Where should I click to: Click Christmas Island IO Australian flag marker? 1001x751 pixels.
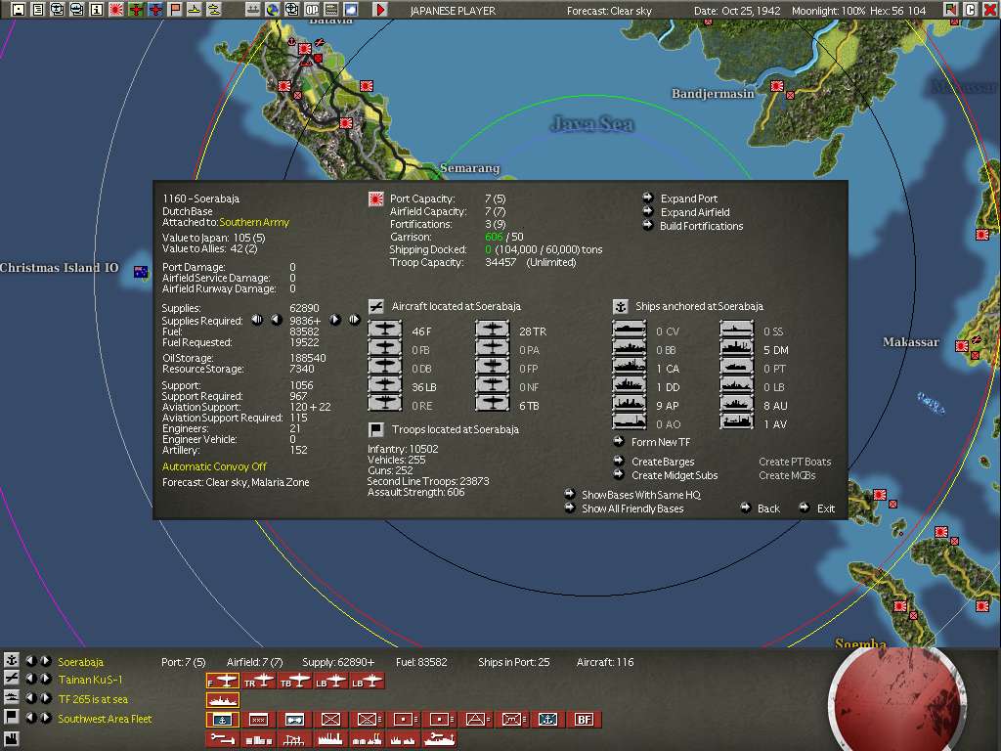click(141, 272)
